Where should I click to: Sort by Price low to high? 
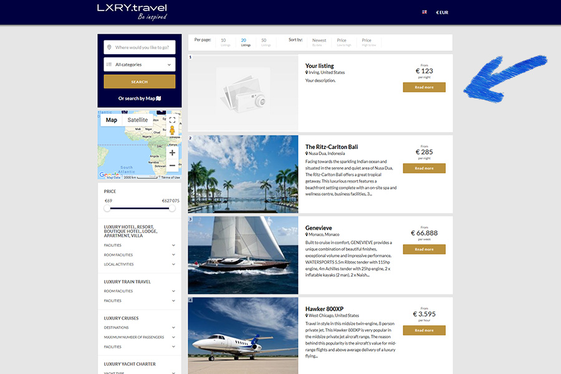point(344,42)
